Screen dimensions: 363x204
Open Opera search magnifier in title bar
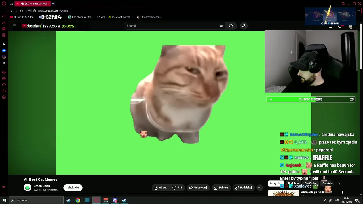click(x=343, y=3)
